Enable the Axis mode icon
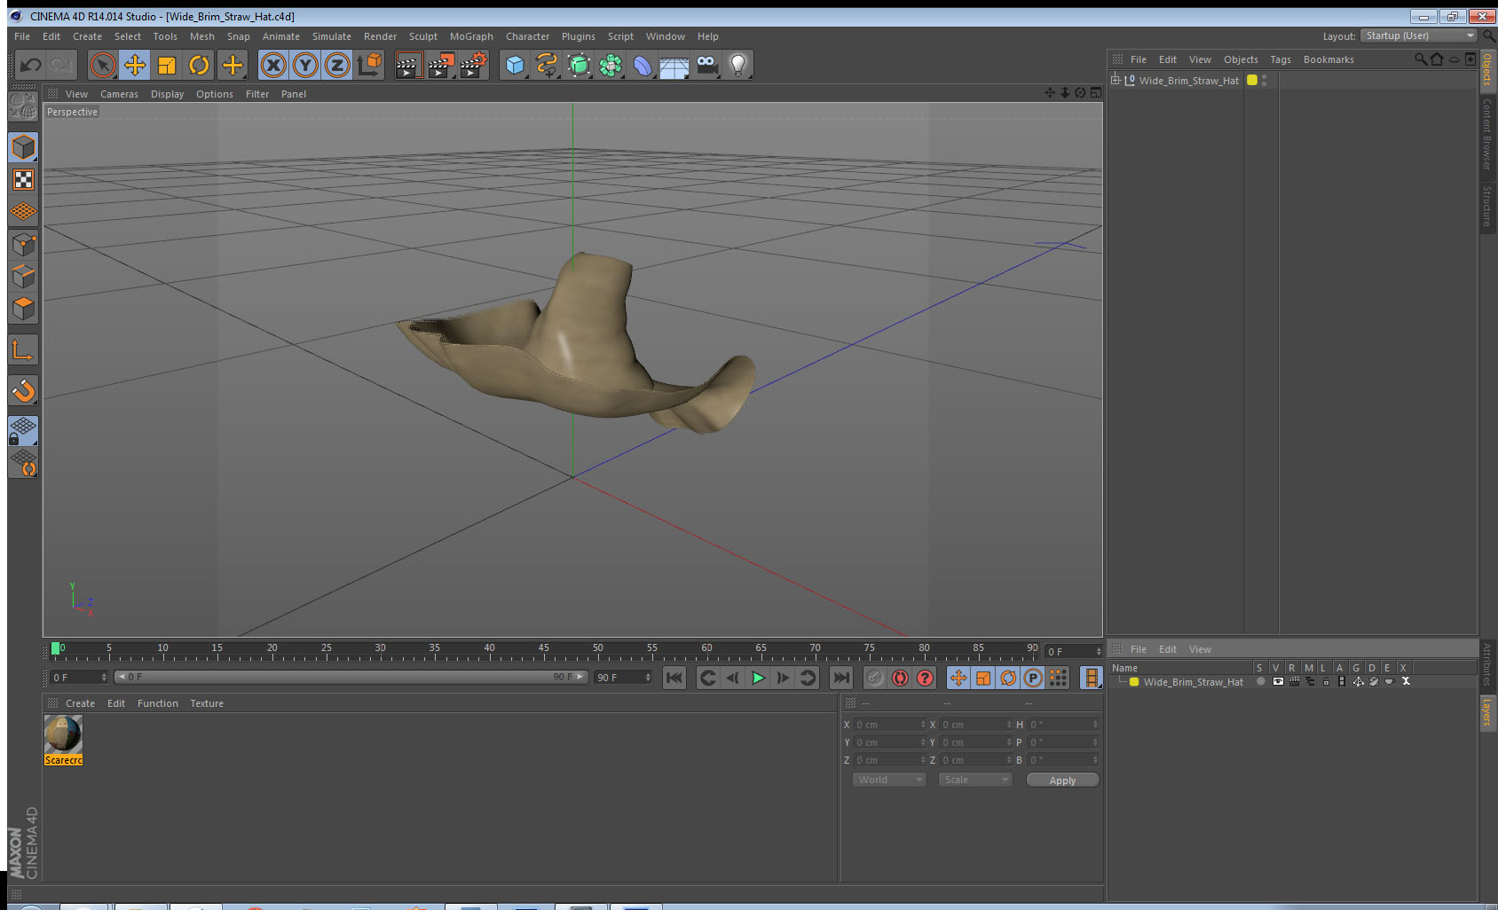 pyautogui.click(x=23, y=349)
